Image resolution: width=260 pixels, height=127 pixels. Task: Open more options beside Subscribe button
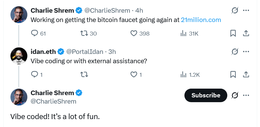[x=246, y=95]
